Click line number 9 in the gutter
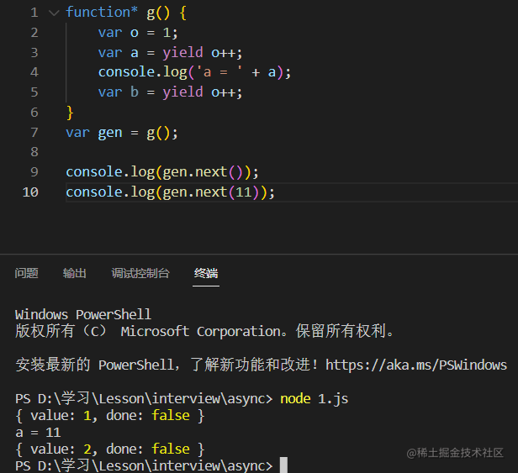The image size is (518, 473). point(34,172)
